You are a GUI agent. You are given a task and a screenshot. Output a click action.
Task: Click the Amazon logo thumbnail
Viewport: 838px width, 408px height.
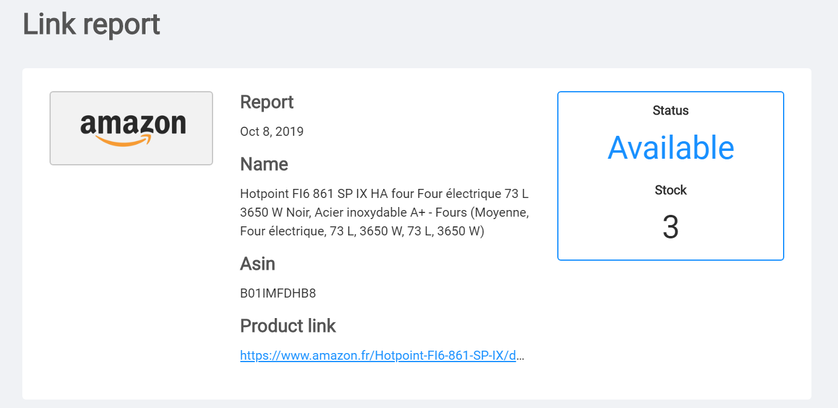click(x=131, y=128)
